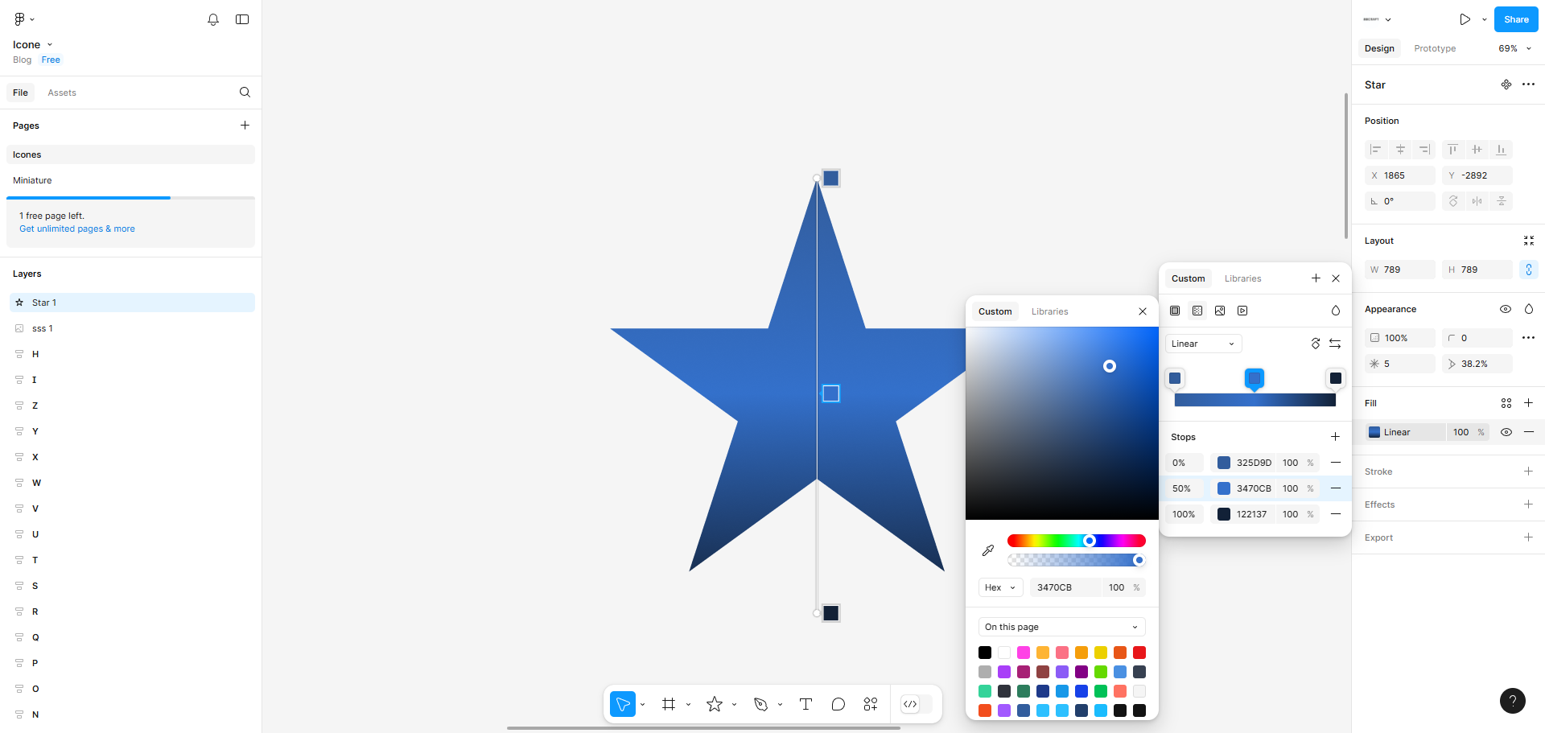Open pen tools dropdown arrow
Image resolution: width=1545 pixels, height=733 pixels.
tap(780, 705)
